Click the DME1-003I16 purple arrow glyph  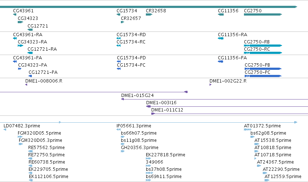(x=148, y=106)
